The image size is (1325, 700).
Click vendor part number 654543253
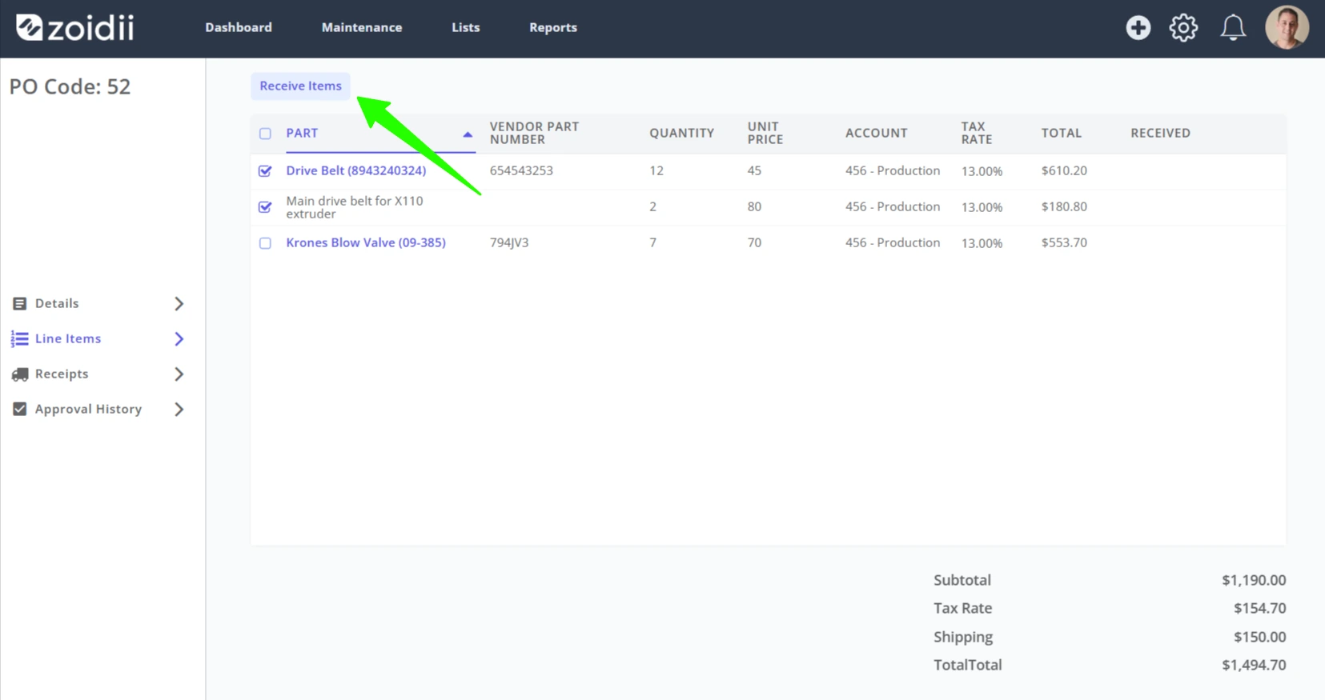point(521,170)
